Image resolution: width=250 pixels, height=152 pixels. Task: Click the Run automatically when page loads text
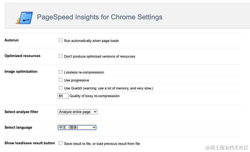91,41
